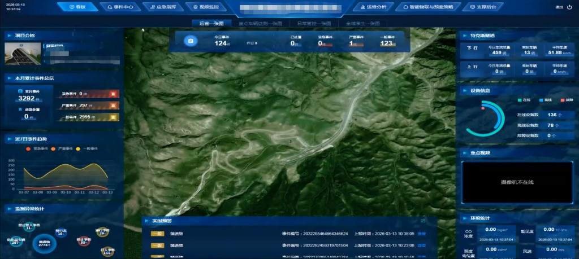Click the 实时预警 header arrow
This screenshot has width=579, height=259.
pyautogui.click(x=146, y=221)
